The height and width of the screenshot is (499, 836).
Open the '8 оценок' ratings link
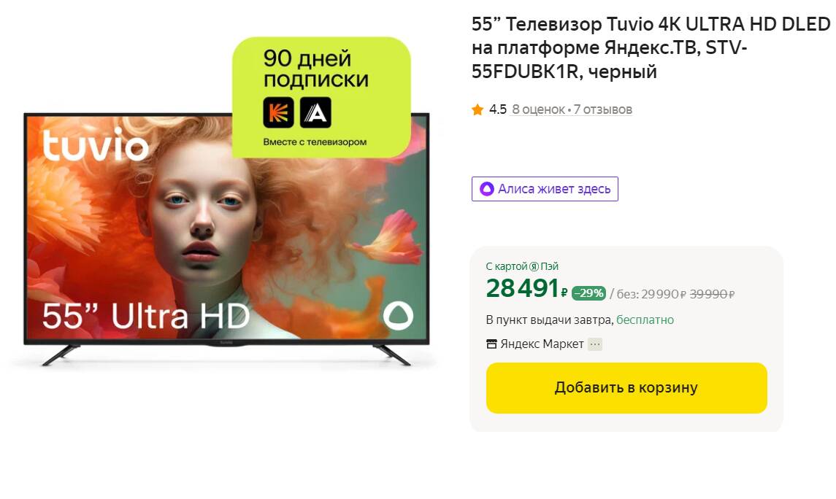click(538, 109)
